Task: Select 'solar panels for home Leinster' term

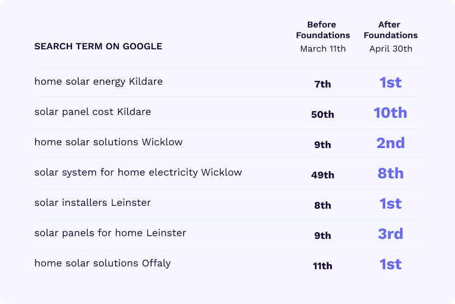Action: tap(110, 233)
